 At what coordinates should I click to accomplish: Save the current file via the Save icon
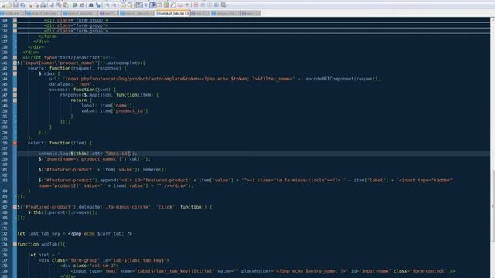pos(15,5)
